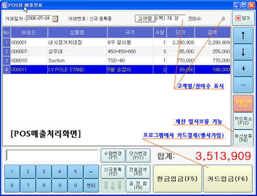Viewport: 257px width, 196px height.
Task: Move selection up with the up arrow
Action: 243,35
